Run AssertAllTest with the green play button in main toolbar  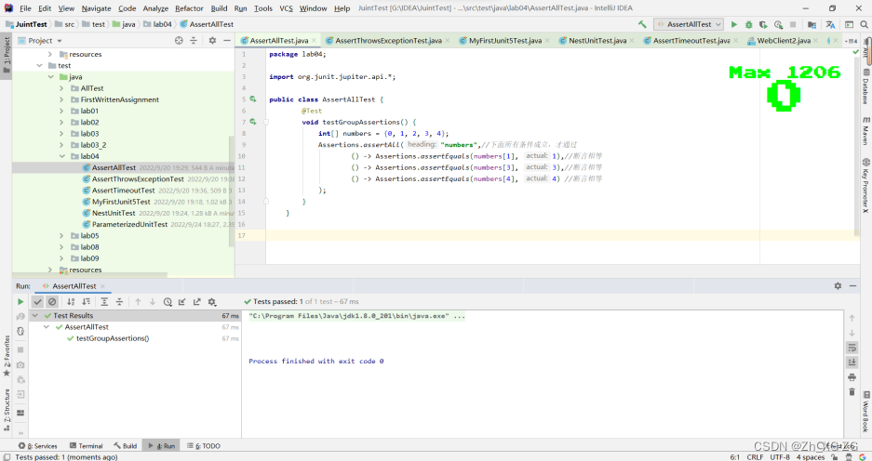pyautogui.click(x=734, y=24)
